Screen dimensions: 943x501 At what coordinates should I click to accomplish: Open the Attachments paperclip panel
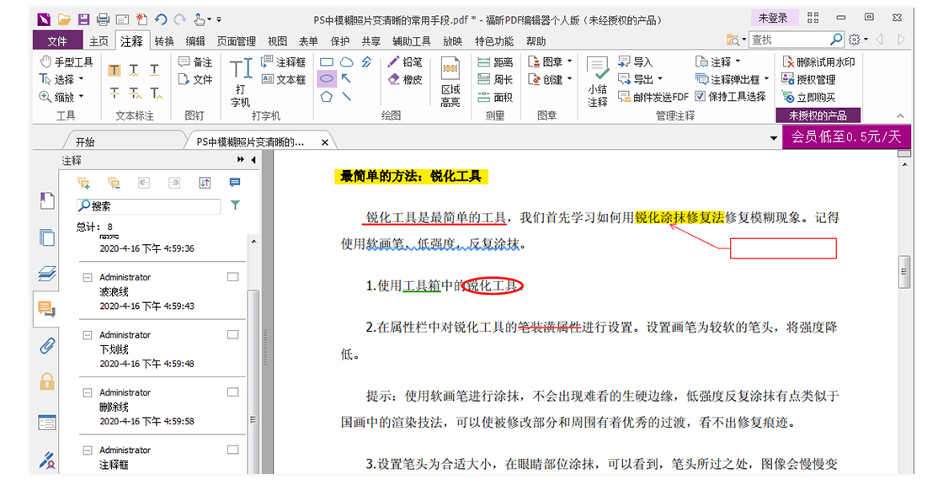[47, 346]
